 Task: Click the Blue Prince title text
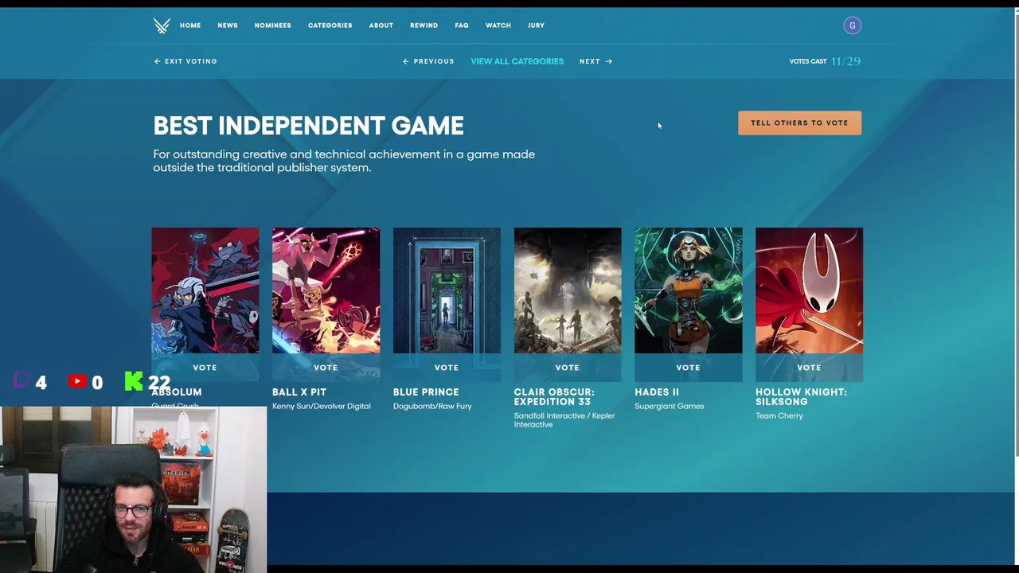pyautogui.click(x=426, y=392)
